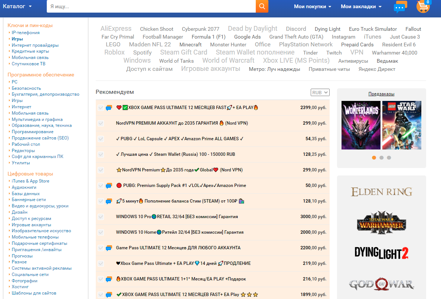Open the Xbox LIVE (MS Points) tag
The height and width of the screenshot is (299, 441).
(x=296, y=60)
